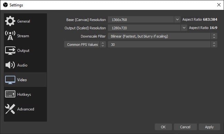Expand Output (Scaled) Resolution dropdown arrow
Viewport: 224px width, 134px height.
(184, 28)
